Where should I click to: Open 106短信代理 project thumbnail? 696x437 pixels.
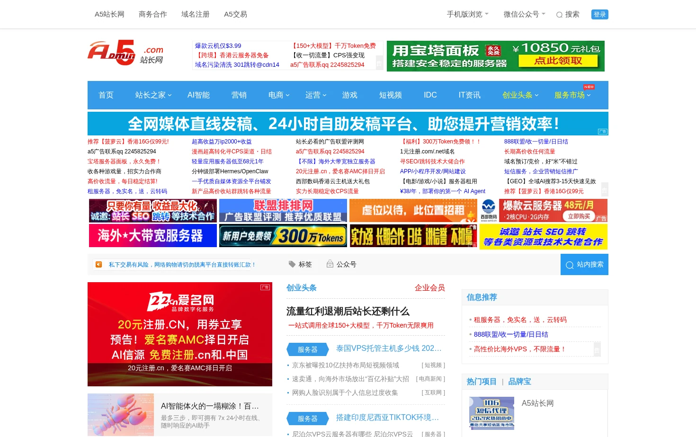click(491, 413)
